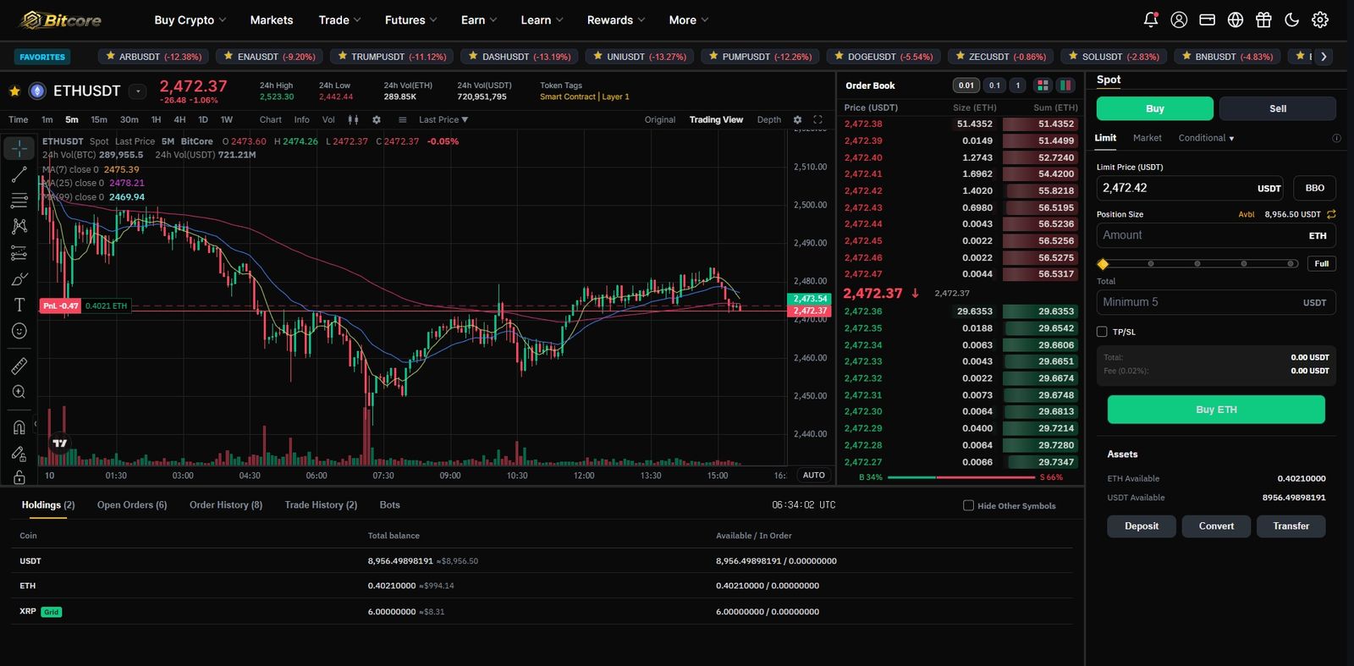This screenshot has height=666, width=1354.
Task: Select the text annotation tool
Action: pyautogui.click(x=19, y=305)
